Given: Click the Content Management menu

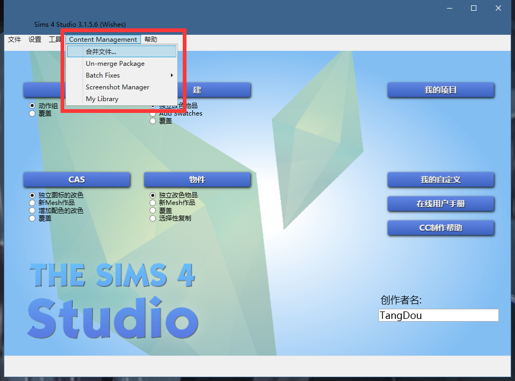Looking at the screenshot, I should coord(103,40).
